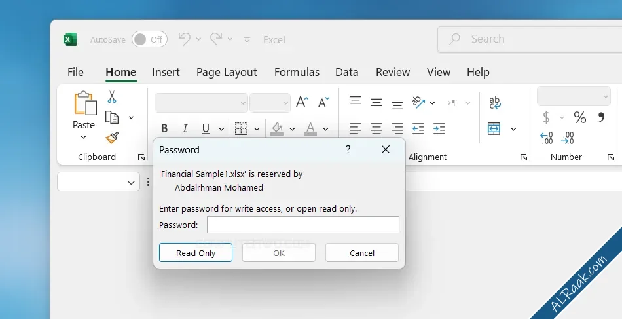Viewport: 622px width, 319px height.
Task: Click Decrease Indent icon
Action: point(418,128)
